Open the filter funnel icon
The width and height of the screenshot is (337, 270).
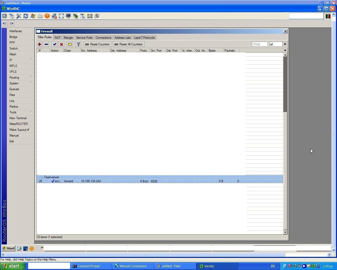tap(78, 44)
